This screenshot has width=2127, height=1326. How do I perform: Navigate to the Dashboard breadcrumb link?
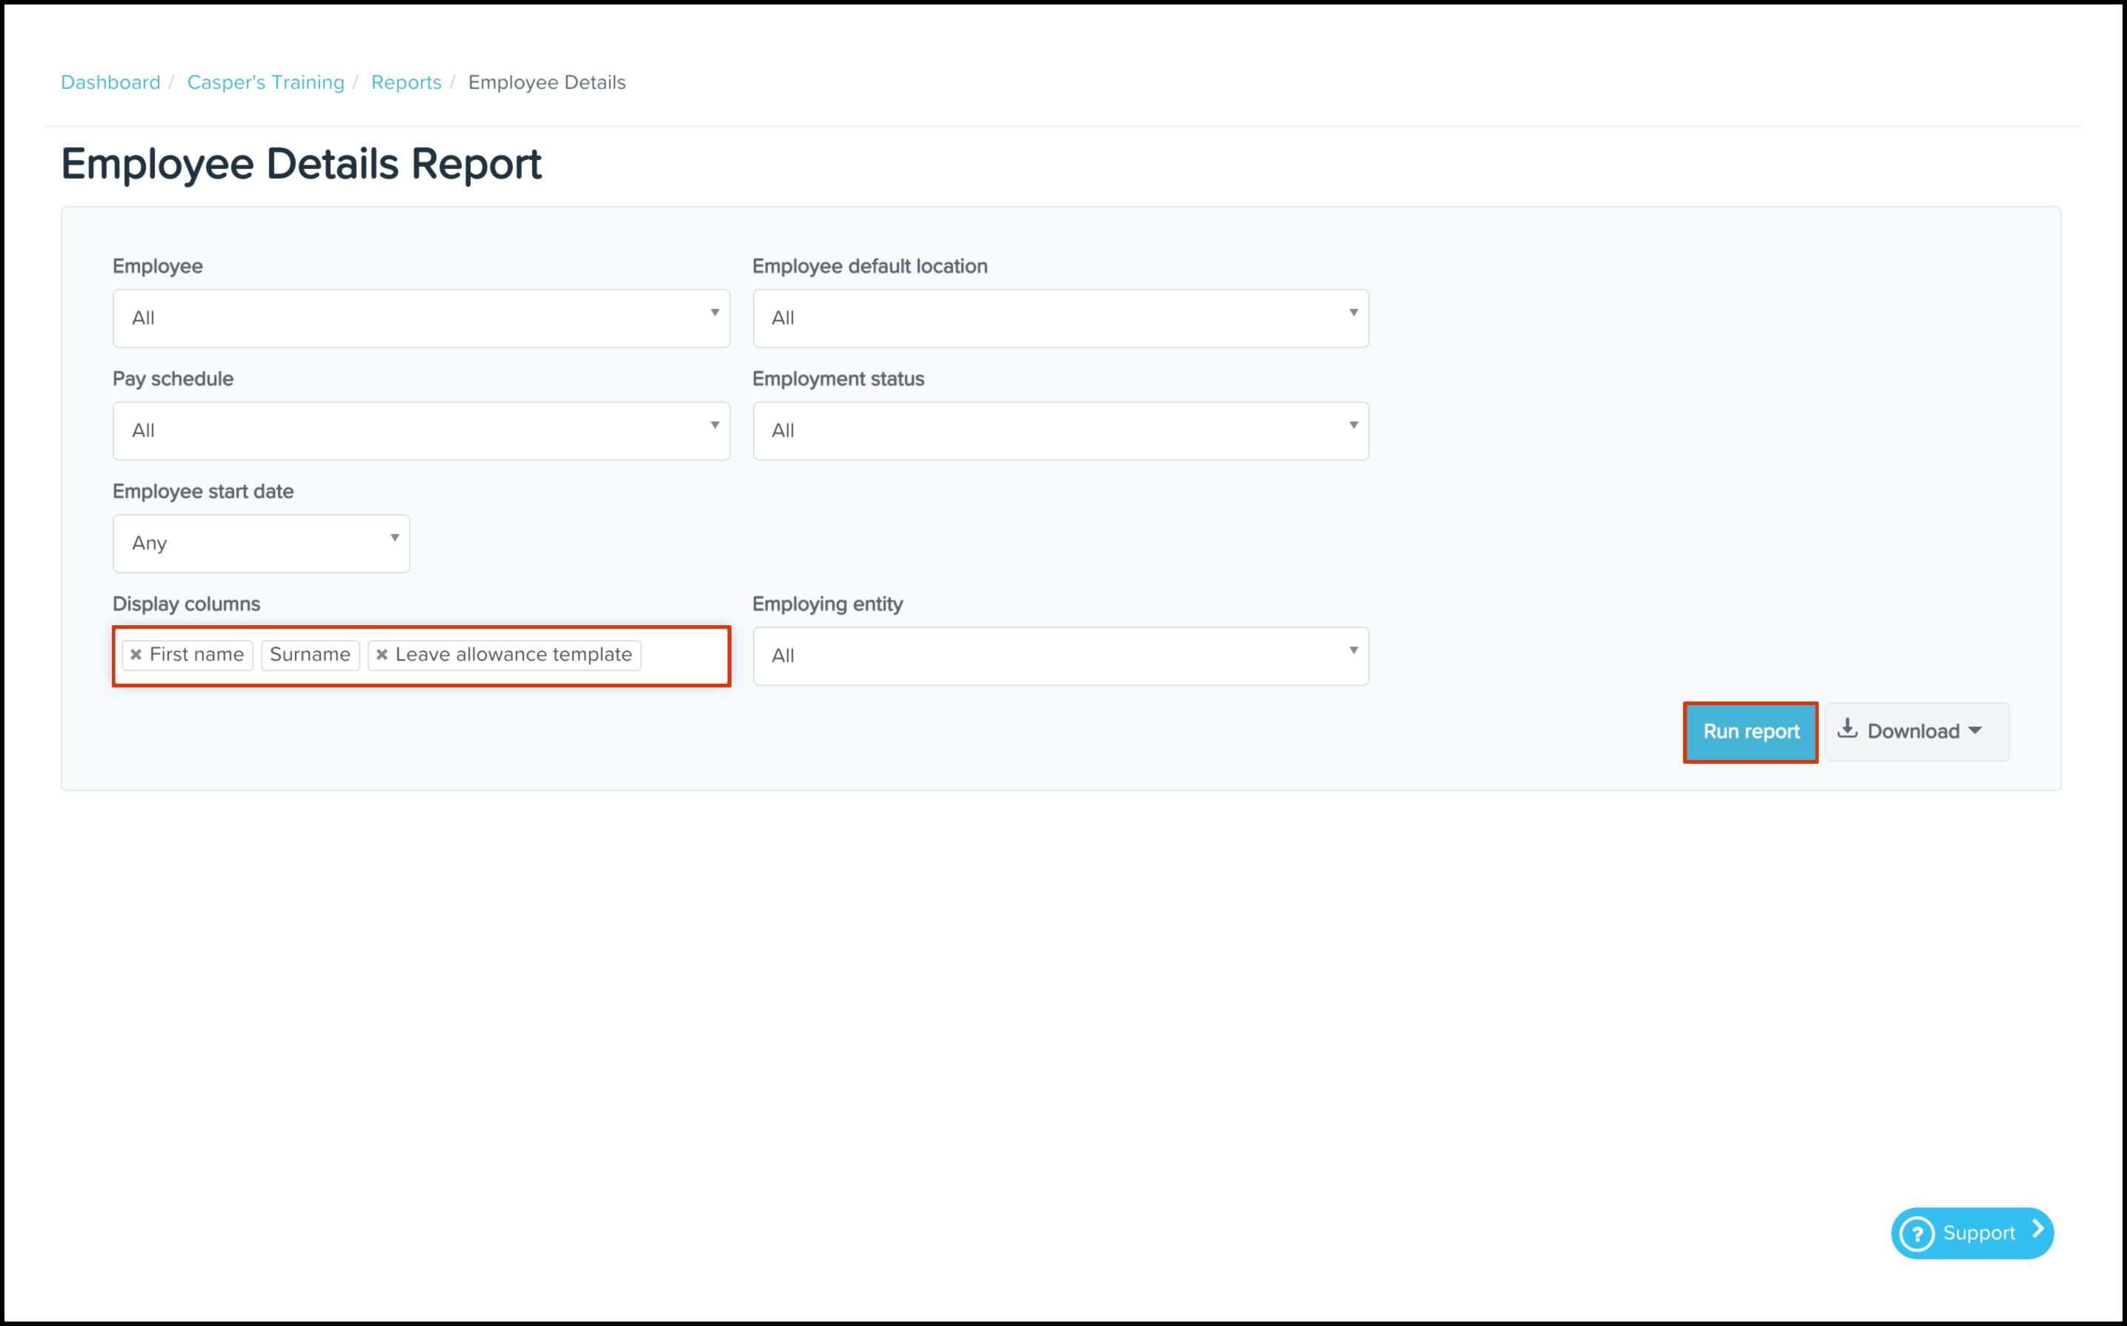(x=110, y=81)
